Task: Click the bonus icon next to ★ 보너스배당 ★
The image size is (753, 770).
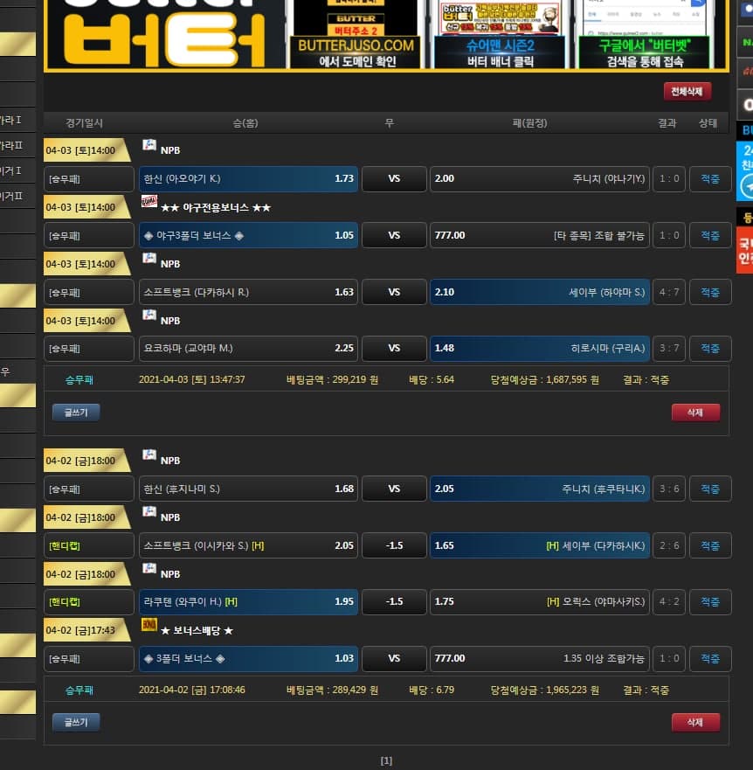Action: coord(149,625)
